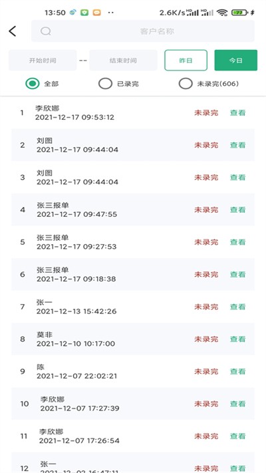
Task: Focus the 客户名称 search field
Action: (x=143, y=31)
